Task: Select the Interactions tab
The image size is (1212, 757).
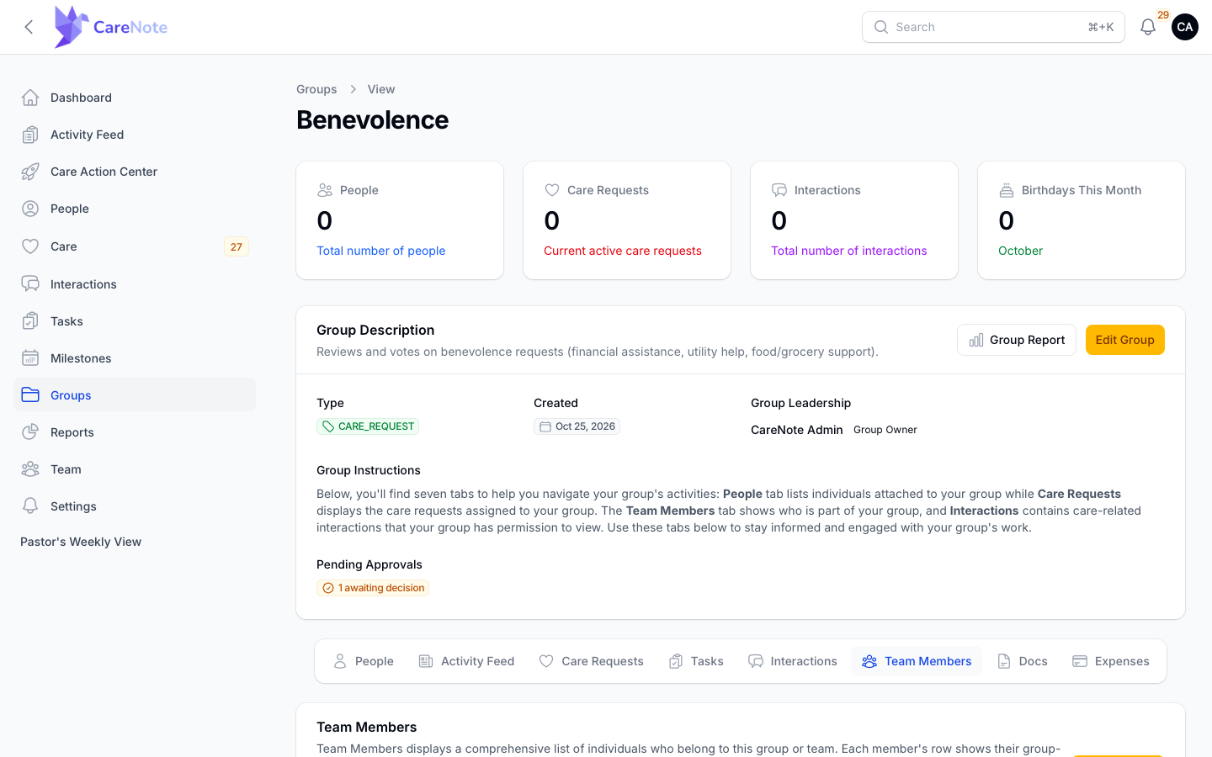Action: [793, 661]
